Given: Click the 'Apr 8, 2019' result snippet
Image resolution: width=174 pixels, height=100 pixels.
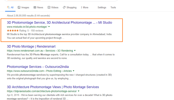Looking at the screenshot, I should [x=60, y=97].
